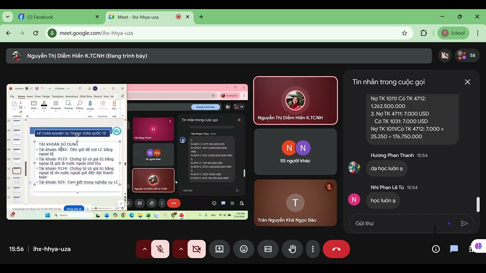
Task: Open the microphone site permission icon in address bar
Action: (52, 33)
